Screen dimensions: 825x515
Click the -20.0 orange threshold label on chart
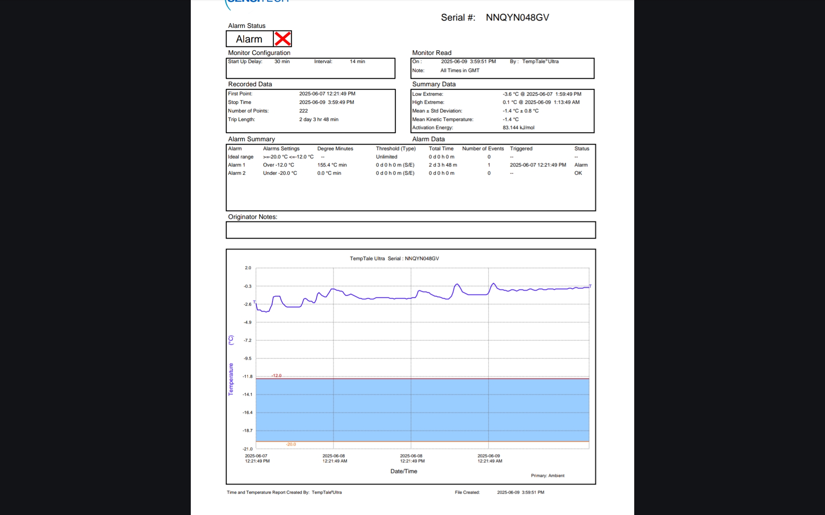pos(291,444)
